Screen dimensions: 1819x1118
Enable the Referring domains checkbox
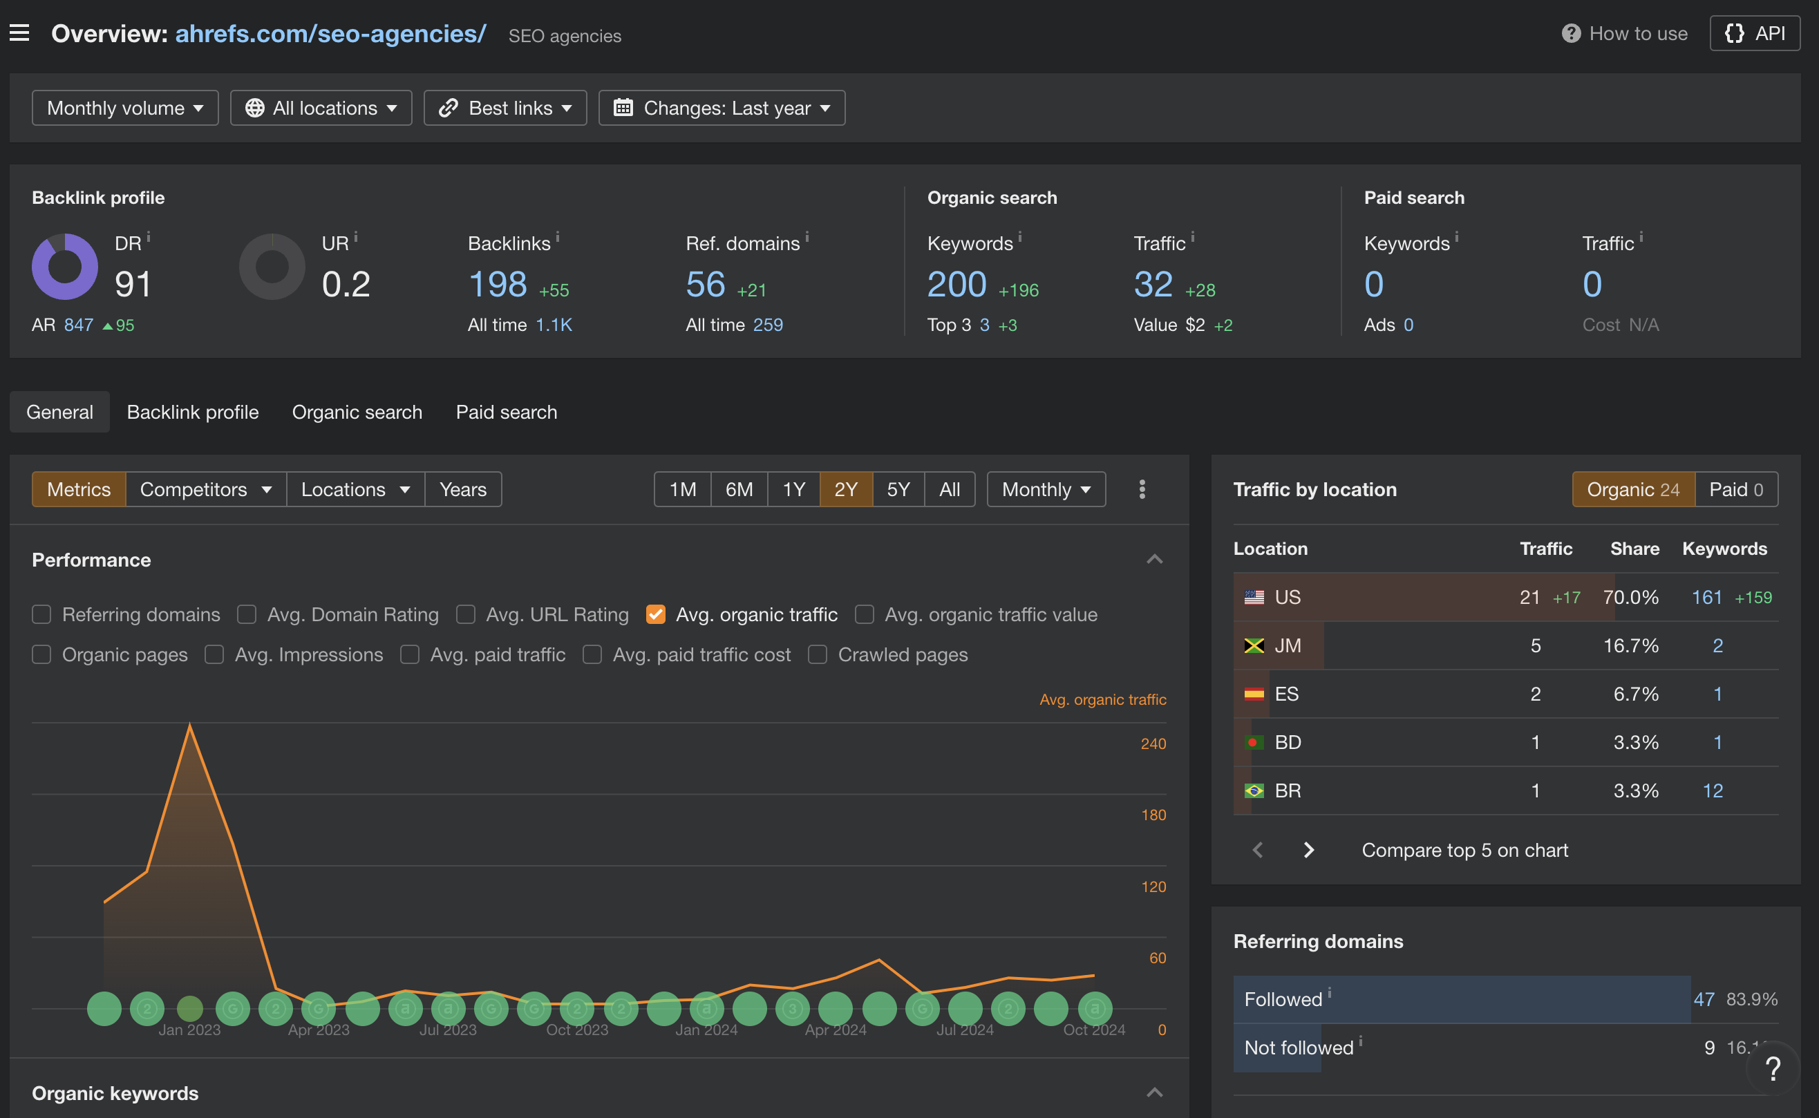pyautogui.click(x=41, y=614)
